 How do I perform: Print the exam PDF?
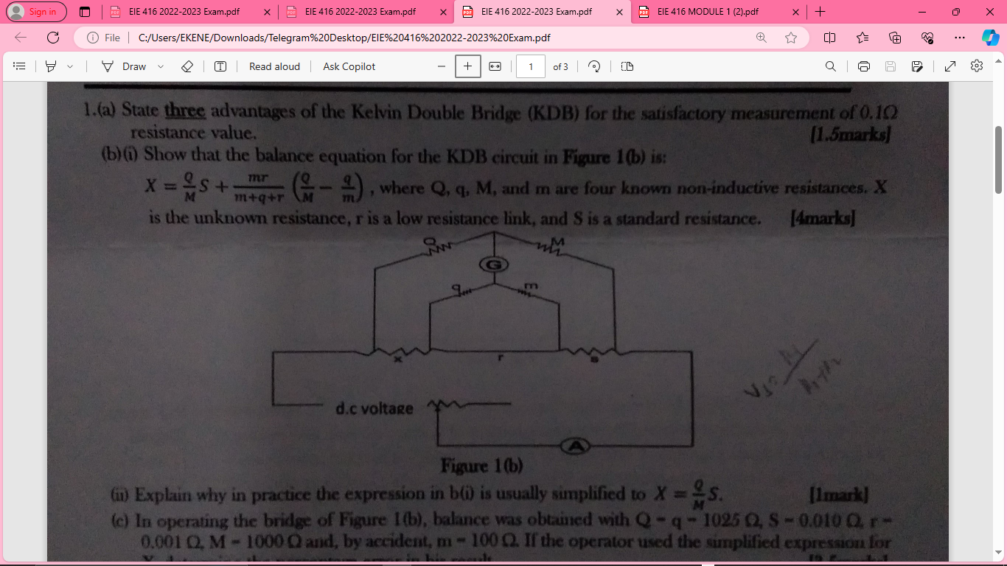(863, 66)
